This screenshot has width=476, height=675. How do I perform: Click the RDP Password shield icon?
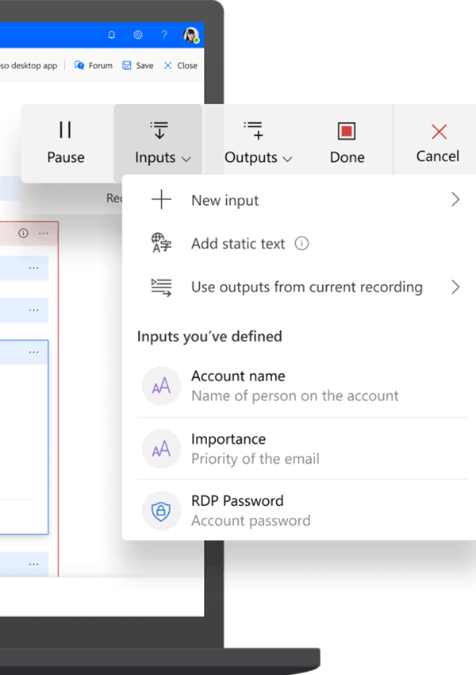[x=161, y=511]
